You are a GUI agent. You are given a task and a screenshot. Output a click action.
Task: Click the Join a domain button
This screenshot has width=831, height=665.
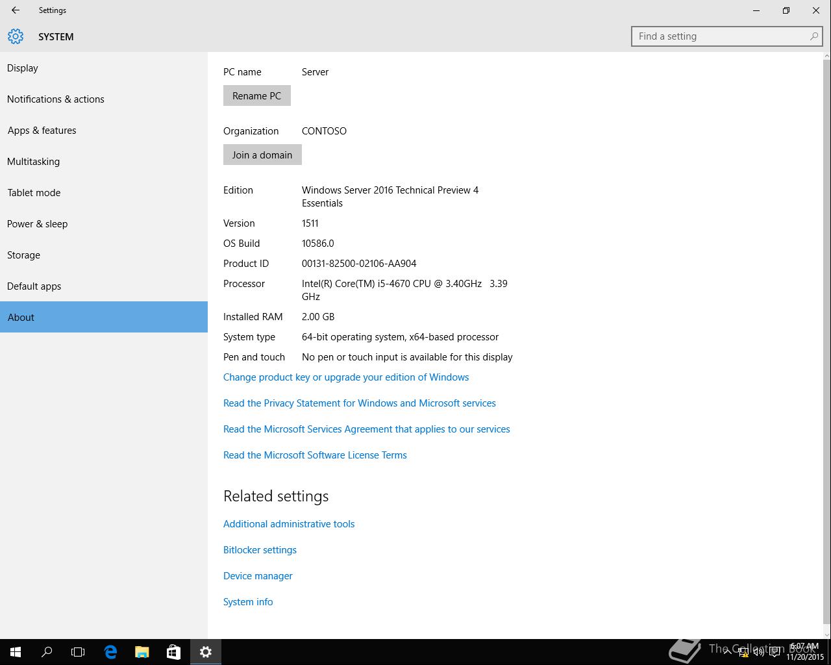tap(262, 155)
